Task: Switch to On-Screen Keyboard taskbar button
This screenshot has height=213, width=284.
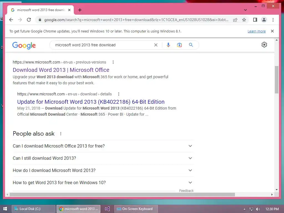Action: [x=136, y=209]
